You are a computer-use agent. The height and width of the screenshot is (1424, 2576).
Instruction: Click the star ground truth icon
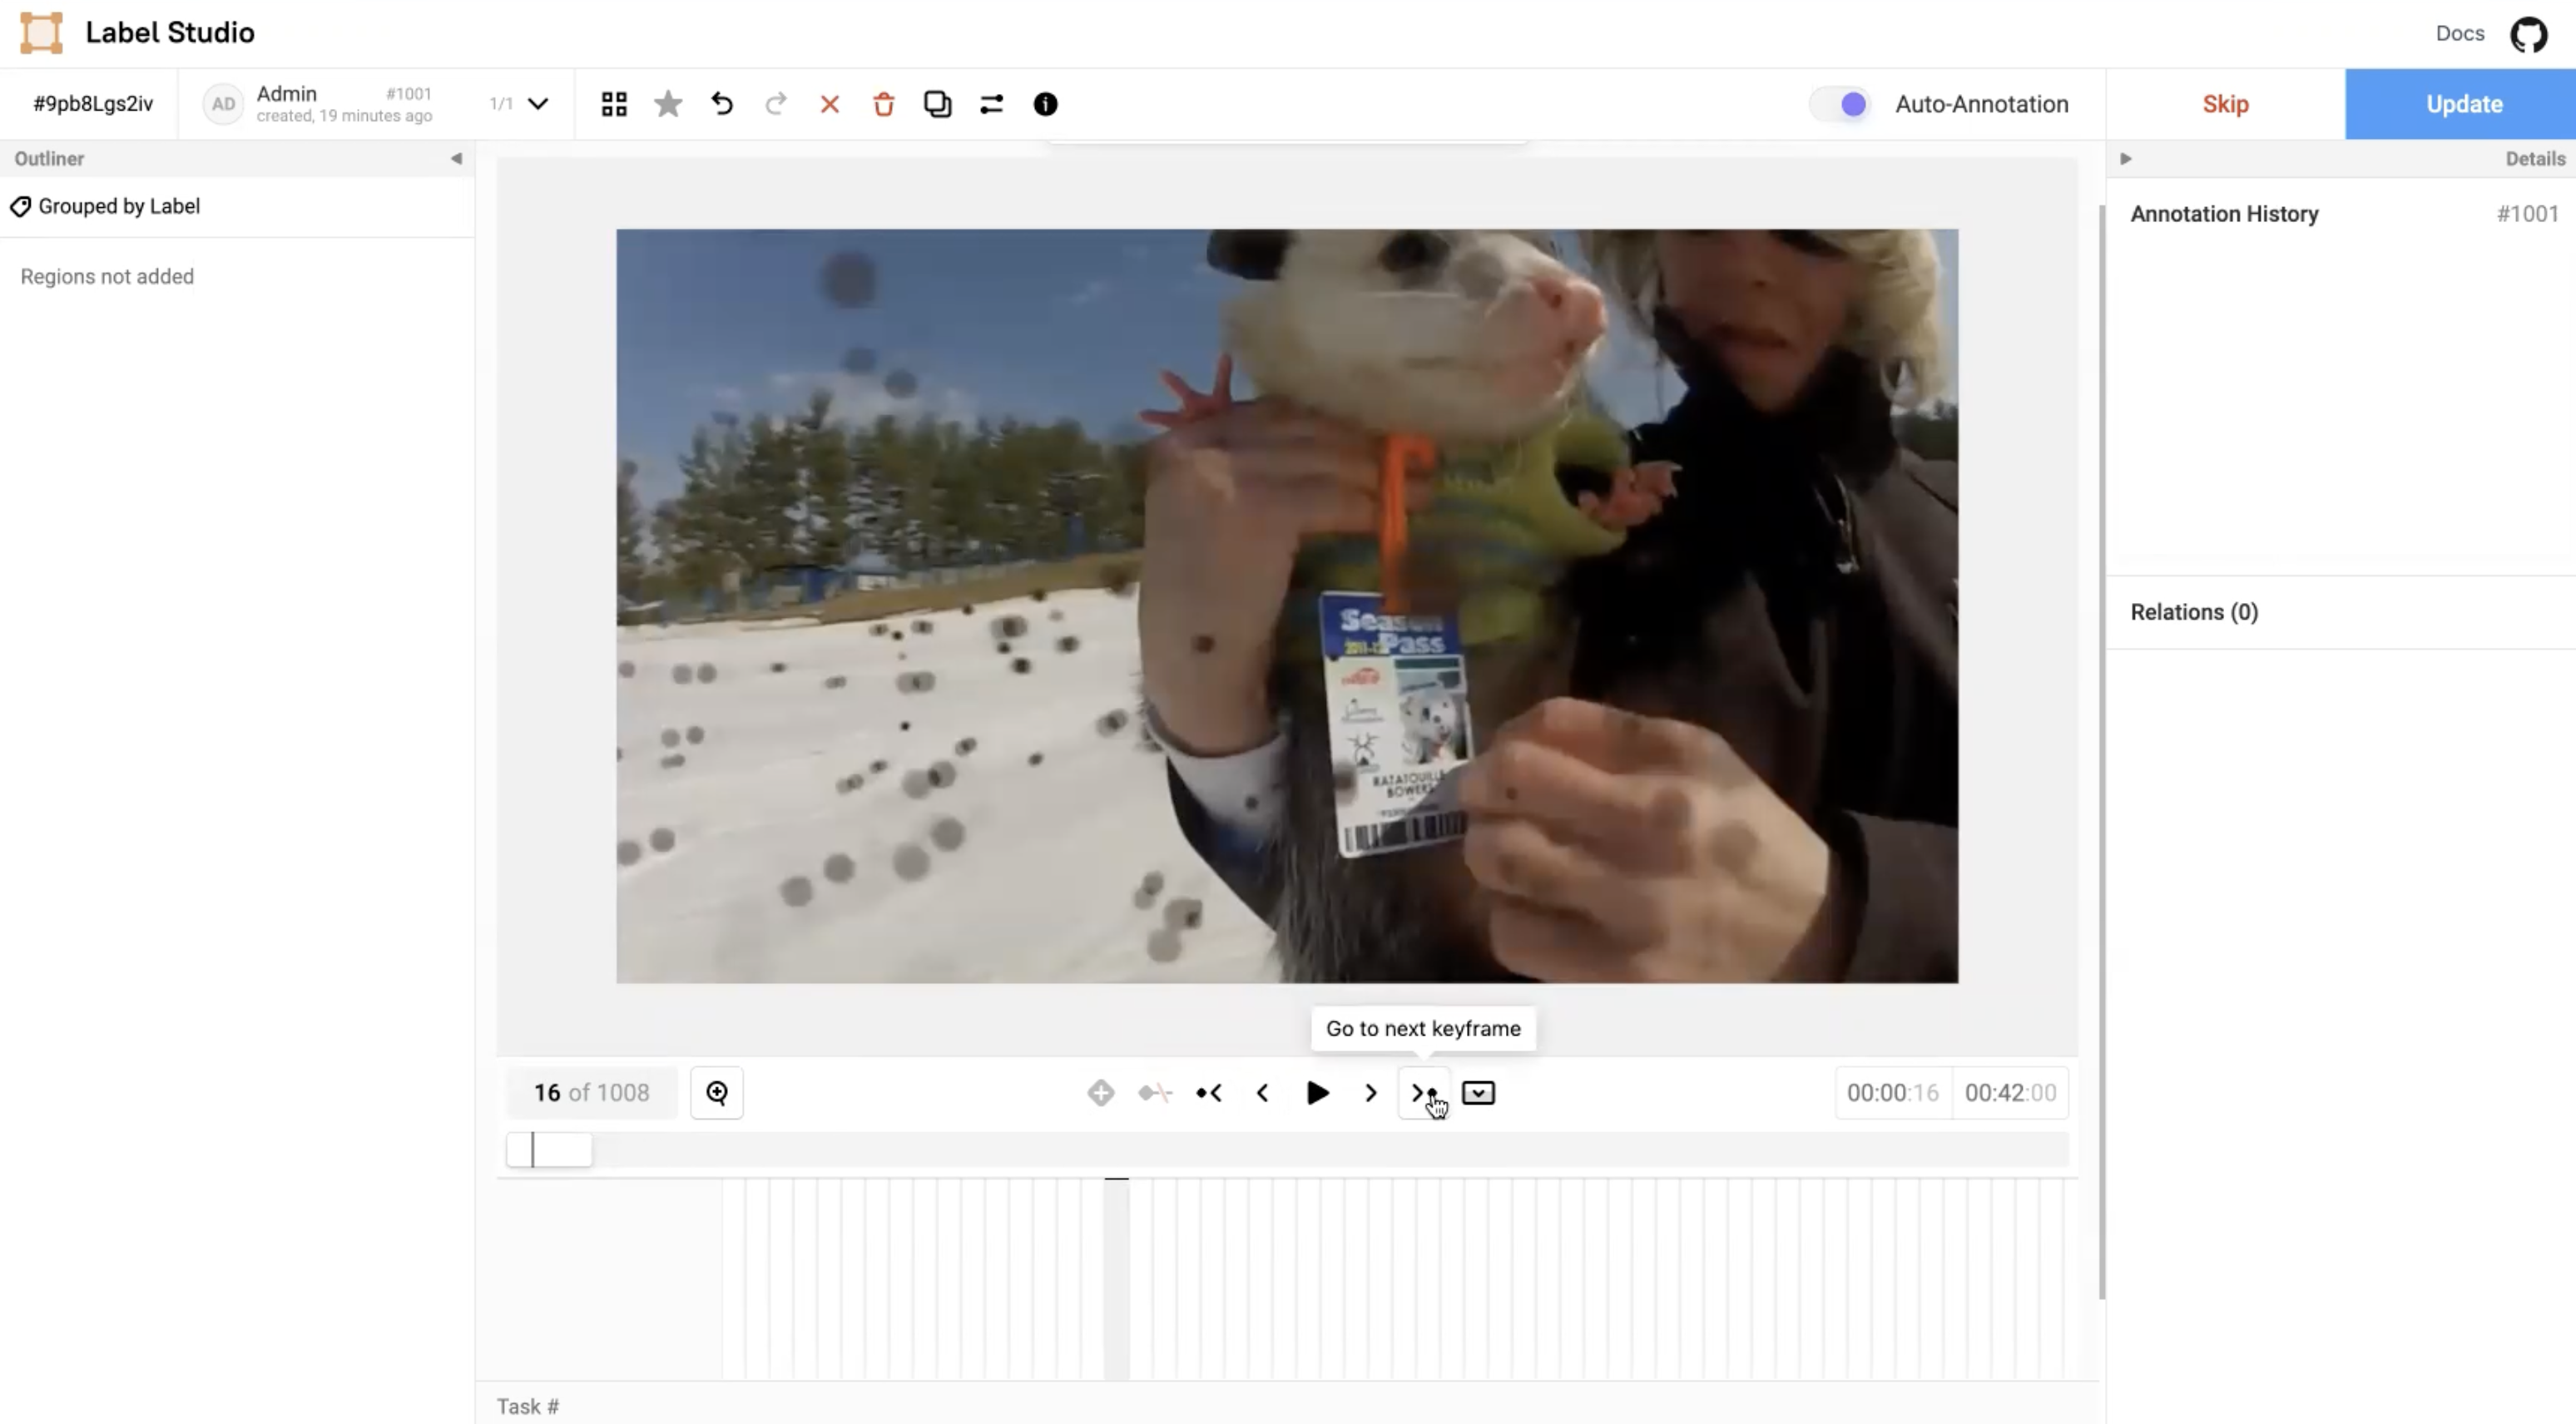(x=668, y=104)
